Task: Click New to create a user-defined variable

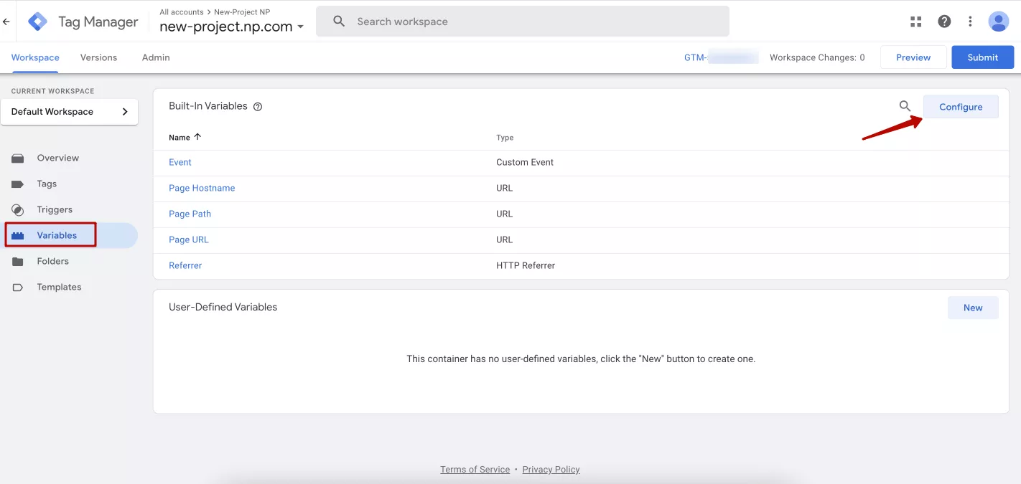Action: [x=973, y=308]
